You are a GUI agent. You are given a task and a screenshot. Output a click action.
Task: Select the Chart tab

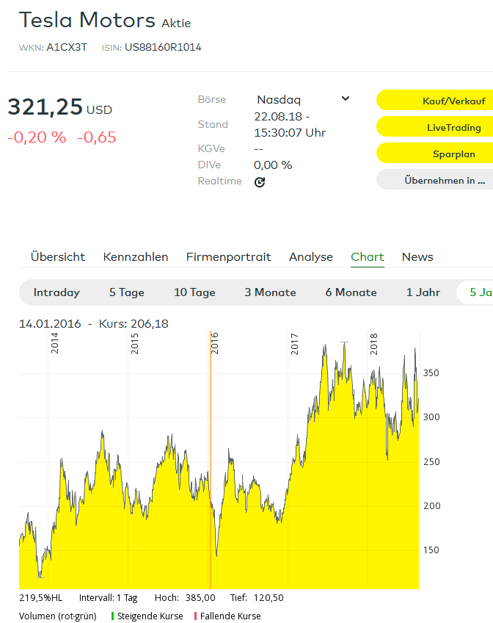(x=367, y=257)
